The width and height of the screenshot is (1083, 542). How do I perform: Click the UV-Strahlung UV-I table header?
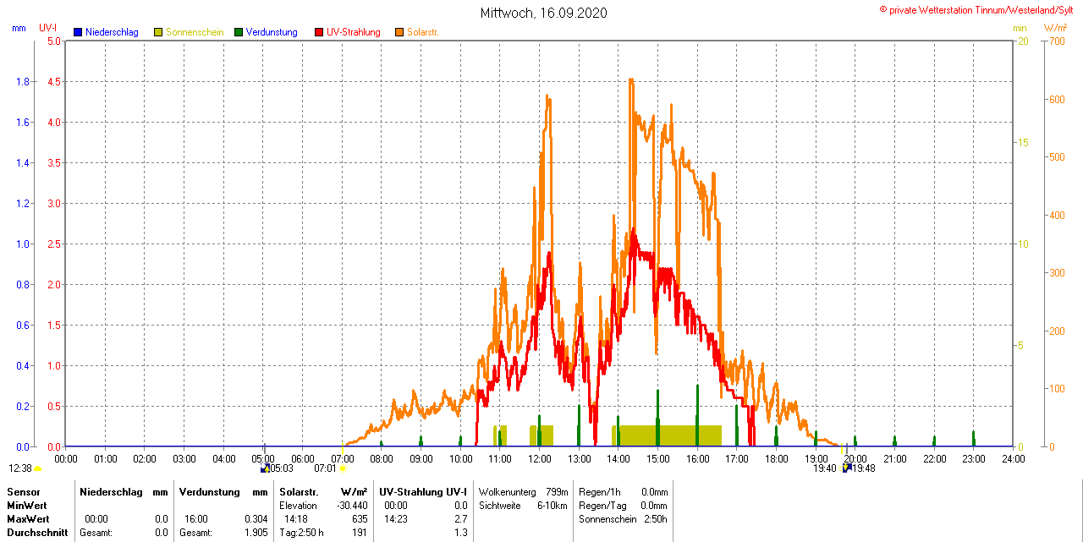(x=422, y=491)
